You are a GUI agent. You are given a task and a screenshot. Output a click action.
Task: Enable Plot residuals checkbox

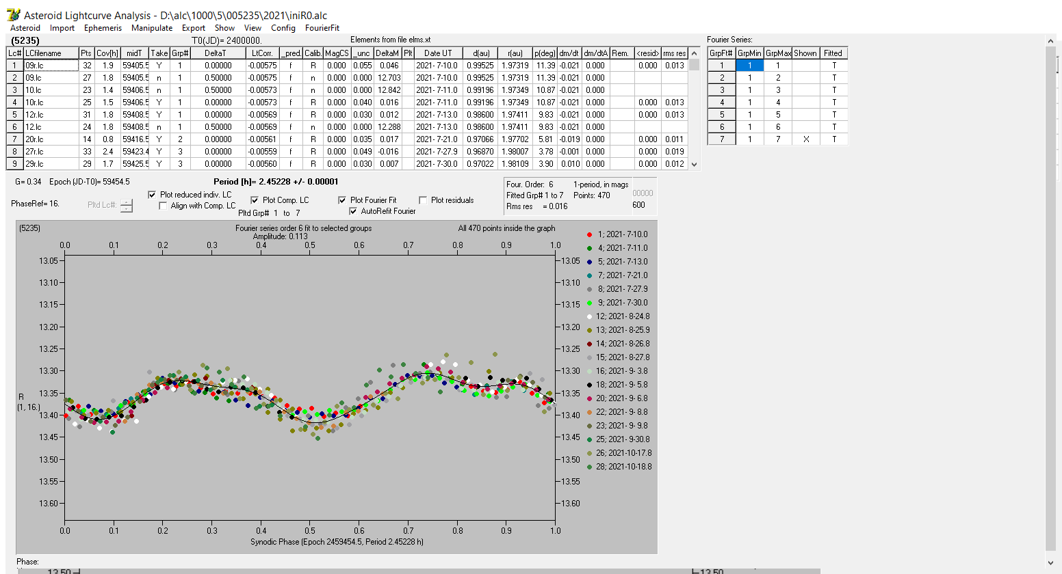coord(423,200)
